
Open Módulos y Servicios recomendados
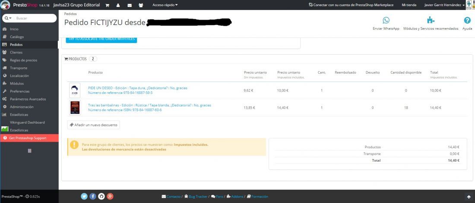pyautogui.click(x=431, y=24)
